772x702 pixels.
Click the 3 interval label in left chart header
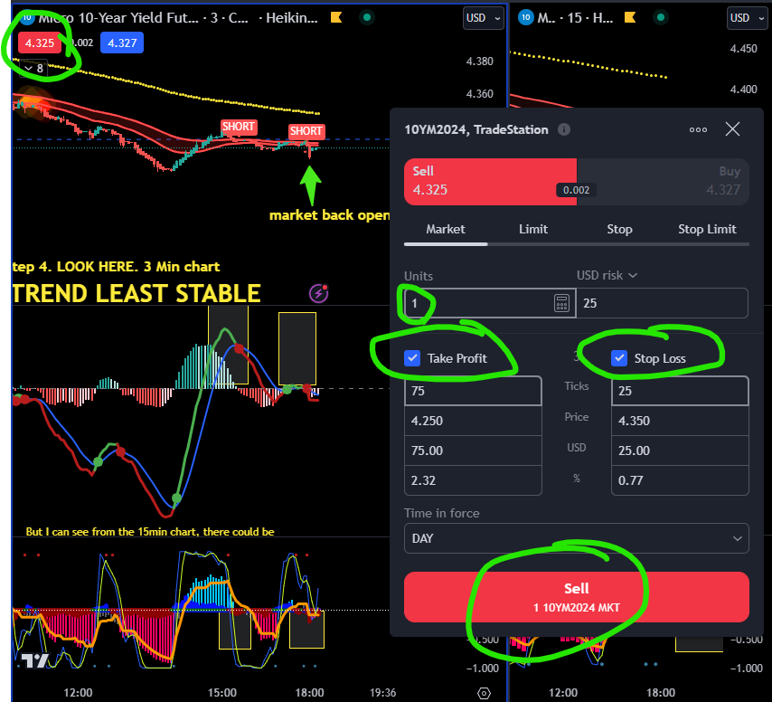click(214, 18)
